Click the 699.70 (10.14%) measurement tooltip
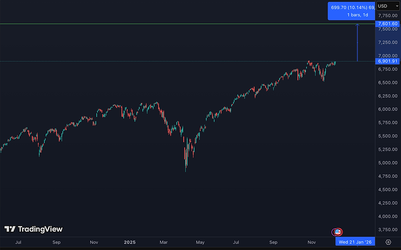This screenshot has height=250, width=401. coord(351,11)
